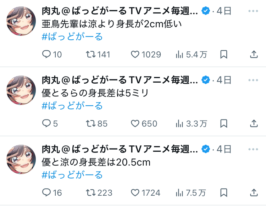This screenshot has width=266, height=206.
Task: Bookmark the 優と涼 20.5cm tweet
Action: pos(223,193)
